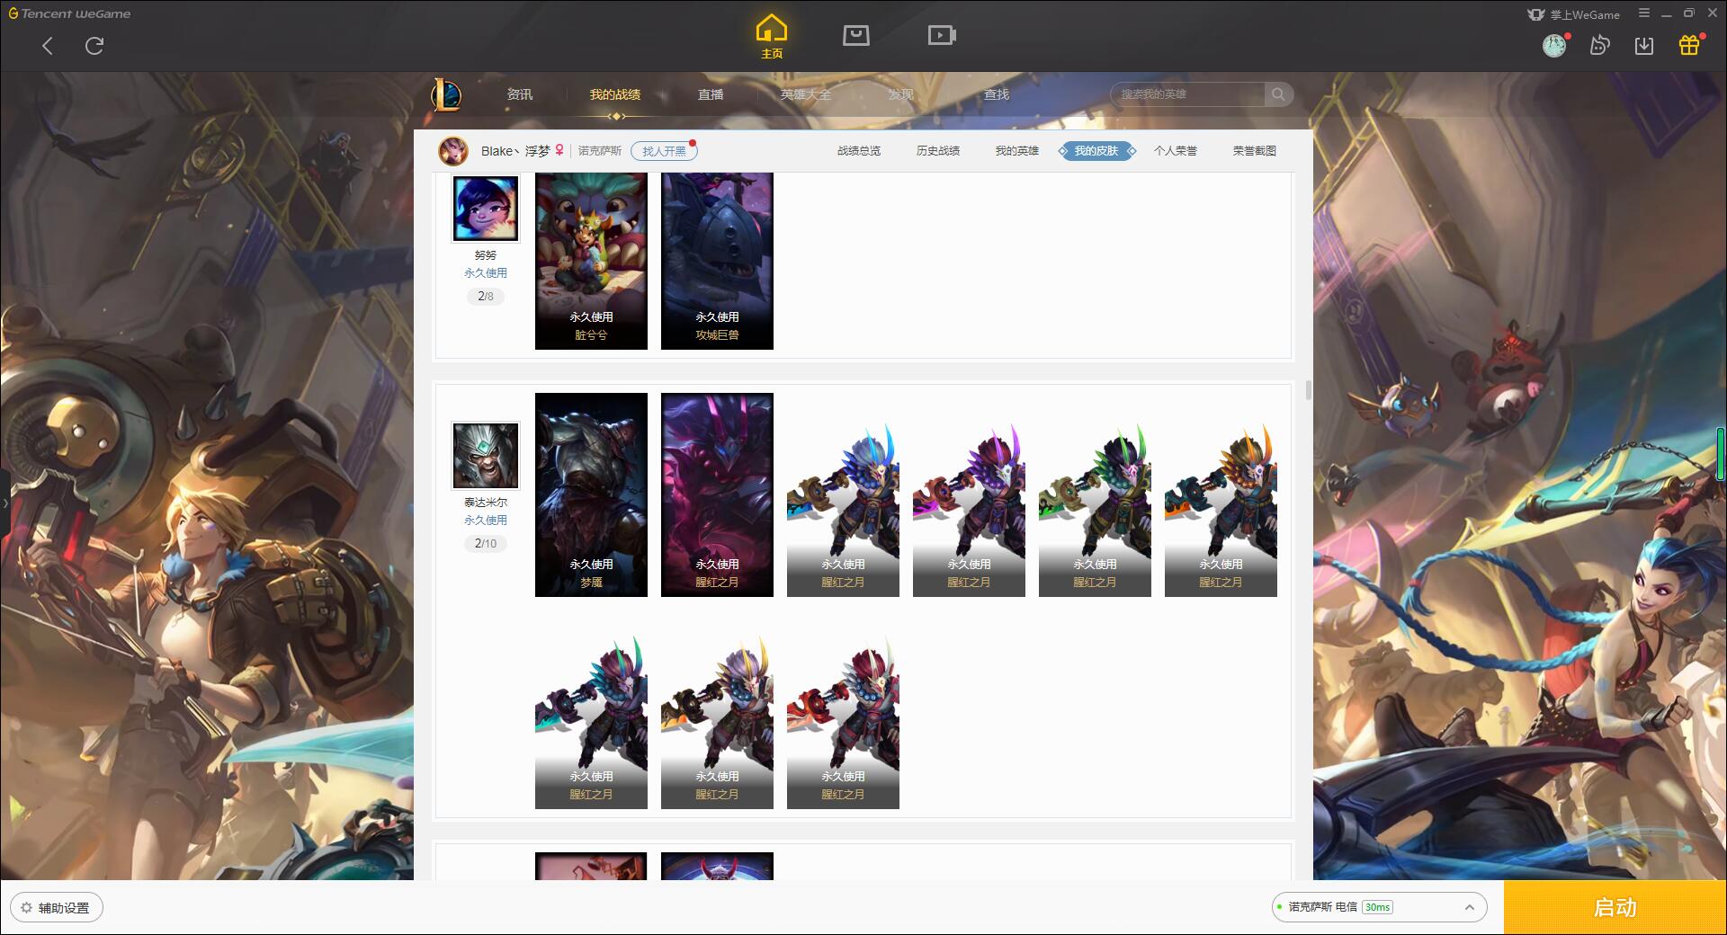The height and width of the screenshot is (935, 1727).
Task: Expand the 诺克萨斯 电信 server dropdown
Action: (1378, 907)
